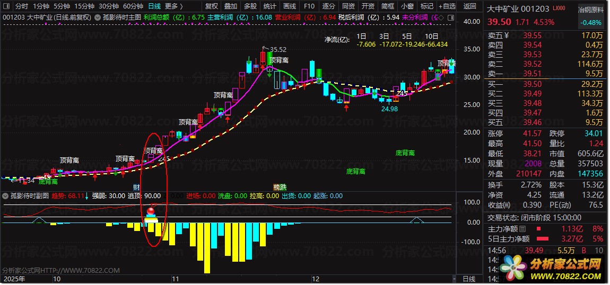This screenshot has height=285, width=610.
Task: Switch to the 5分钟 period tab
Action: pyautogui.click(x=62, y=6)
